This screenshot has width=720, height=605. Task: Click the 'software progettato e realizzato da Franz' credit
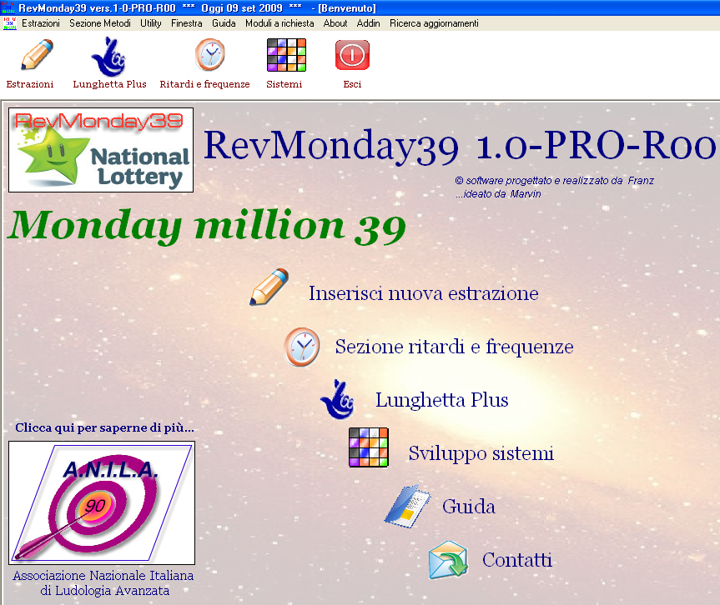(555, 180)
